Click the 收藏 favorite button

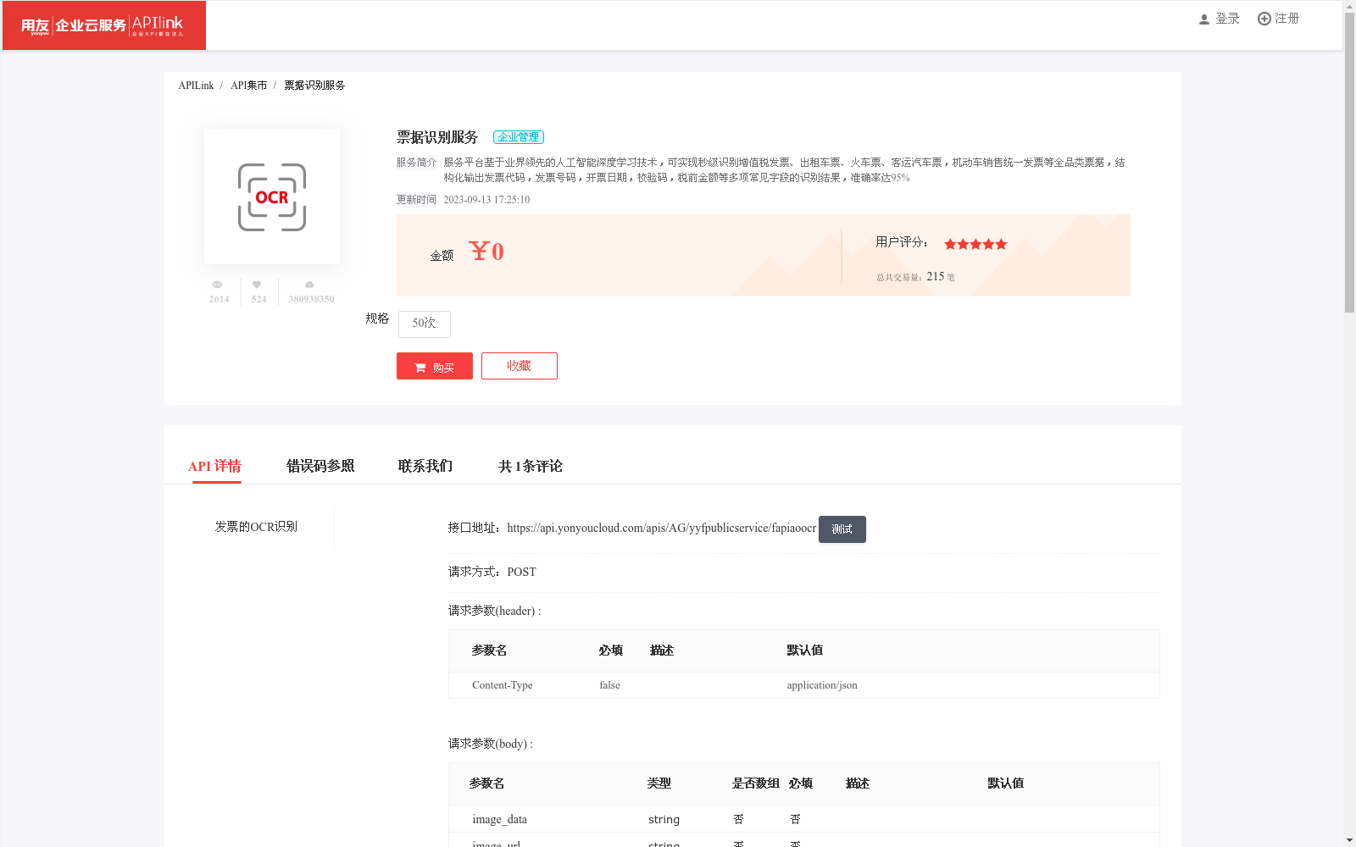[520, 366]
